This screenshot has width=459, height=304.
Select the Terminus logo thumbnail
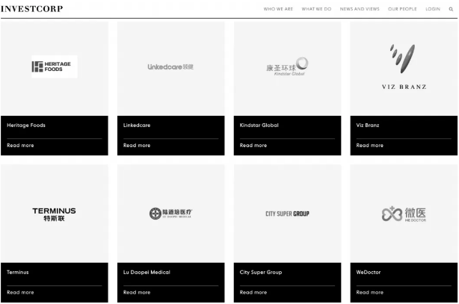tap(54, 214)
